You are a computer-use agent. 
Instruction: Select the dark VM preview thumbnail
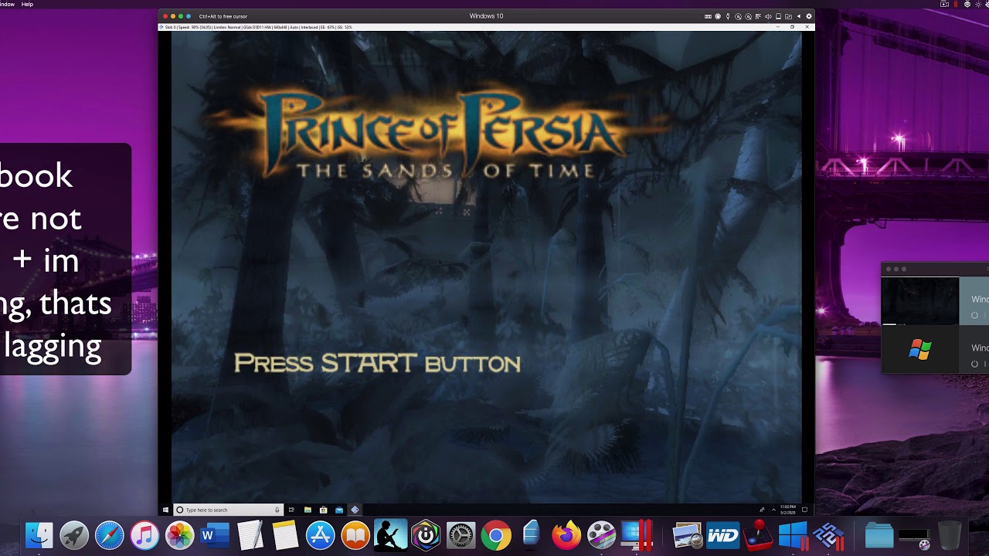(x=919, y=301)
